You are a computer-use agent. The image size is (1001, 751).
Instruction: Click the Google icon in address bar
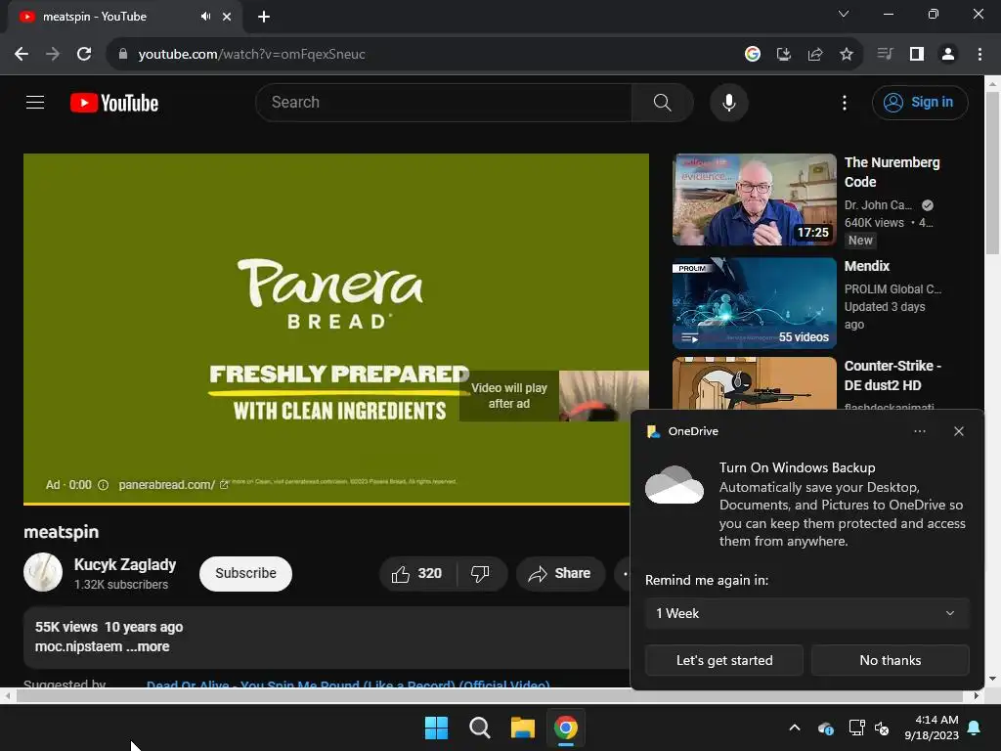click(x=752, y=55)
